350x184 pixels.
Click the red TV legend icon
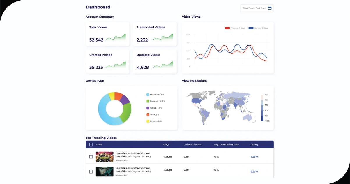click(148, 115)
